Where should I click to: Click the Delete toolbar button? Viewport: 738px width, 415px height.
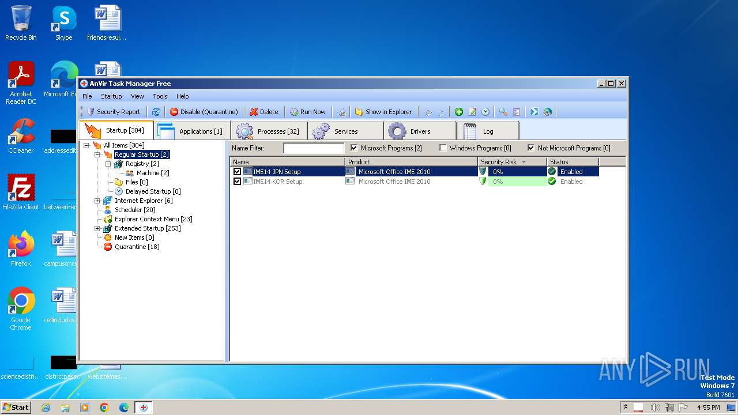264,112
